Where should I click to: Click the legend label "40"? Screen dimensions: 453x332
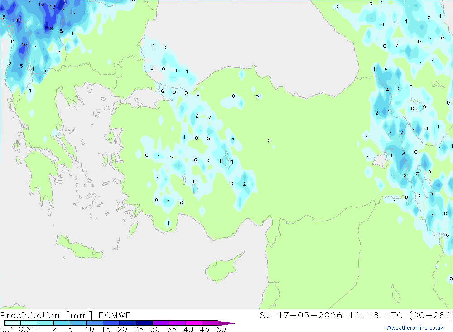(x=188, y=329)
